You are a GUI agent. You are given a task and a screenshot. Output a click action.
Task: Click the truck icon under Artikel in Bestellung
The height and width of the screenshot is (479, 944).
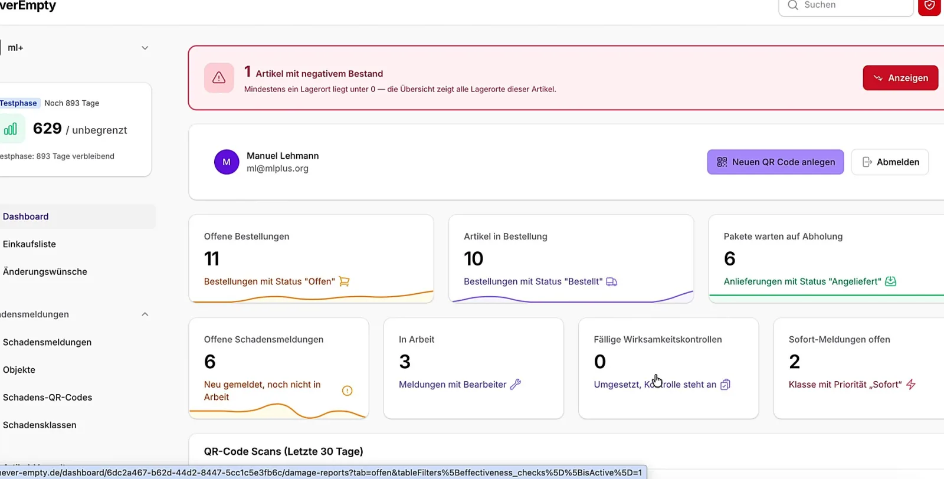tap(612, 282)
